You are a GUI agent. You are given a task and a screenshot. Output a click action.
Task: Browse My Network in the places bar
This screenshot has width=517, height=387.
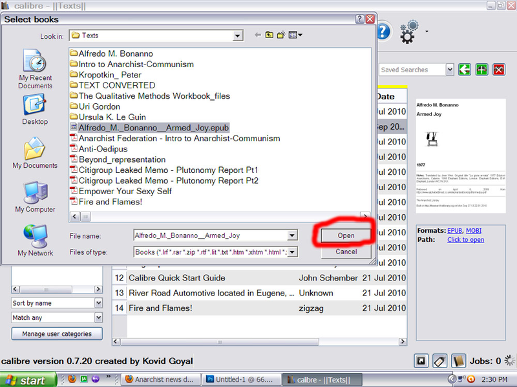36,241
